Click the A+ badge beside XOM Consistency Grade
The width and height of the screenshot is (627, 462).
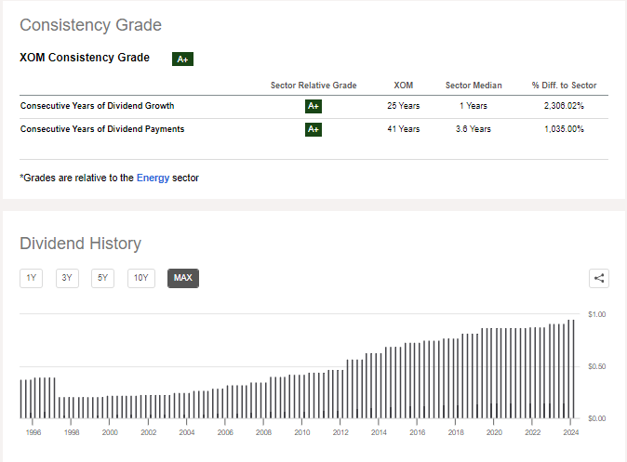[x=183, y=59]
